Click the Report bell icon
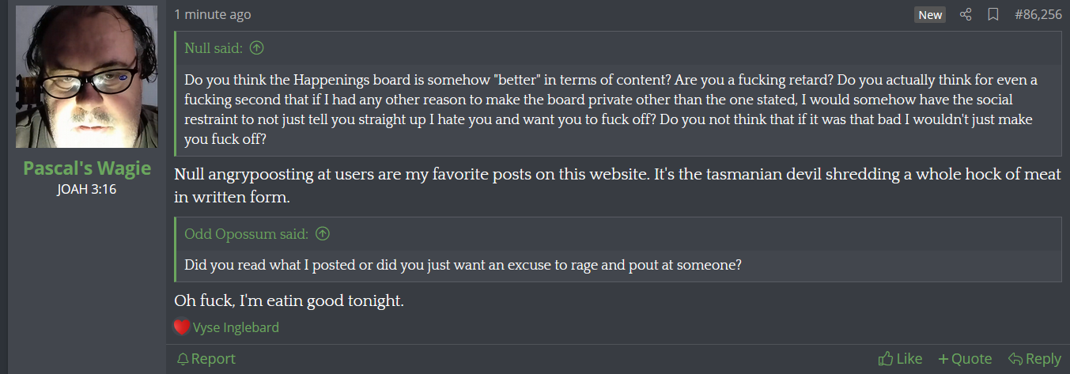The height and width of the screenshot is (374, 1070). click(x=183, y=359)
